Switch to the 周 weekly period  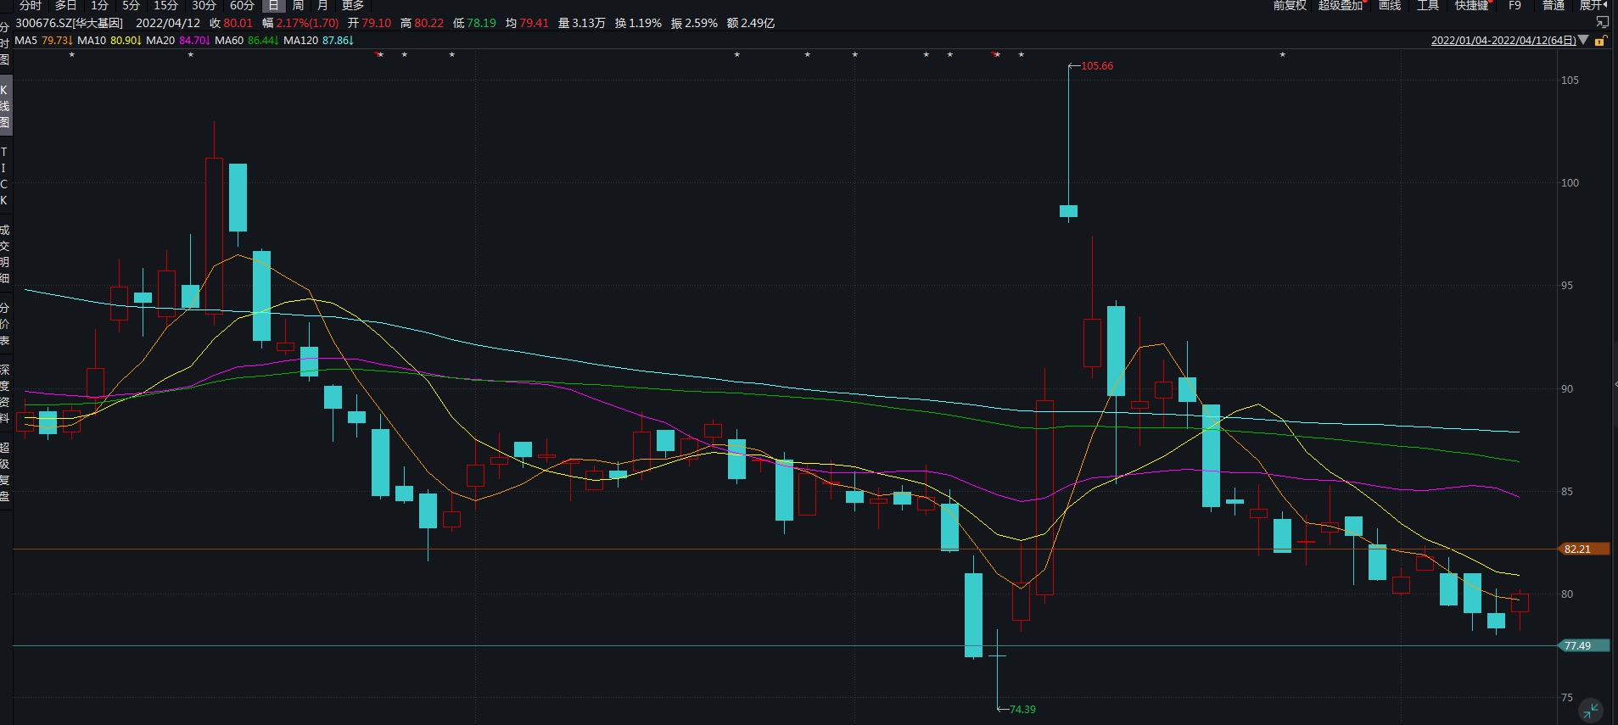[x=298, y=5]
